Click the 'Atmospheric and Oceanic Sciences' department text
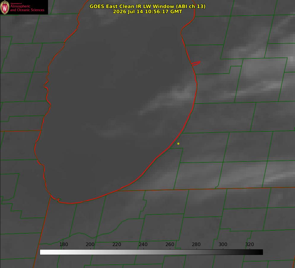Image resolution: width=295 pixels, height=268 pixels. (27, 8)
